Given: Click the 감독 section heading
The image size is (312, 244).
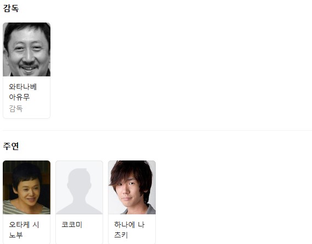Looking at the screenshot, I should 11,8.
